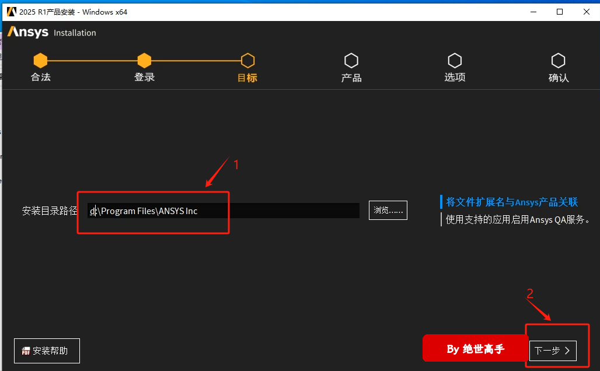Click the PDF icon in 安装帮助
The width and height of the screenshot is (600, 371).
26,351
